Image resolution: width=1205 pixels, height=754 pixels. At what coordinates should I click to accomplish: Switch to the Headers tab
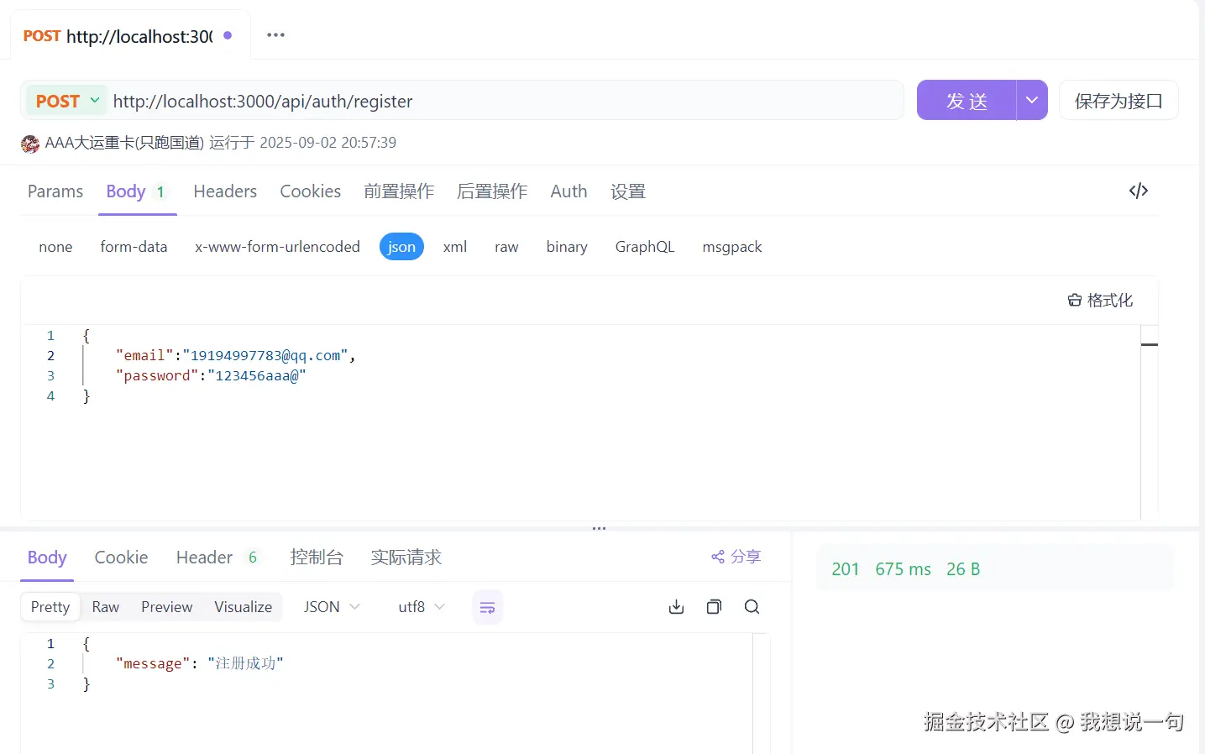pyautogui.click(x=225, y=191)
